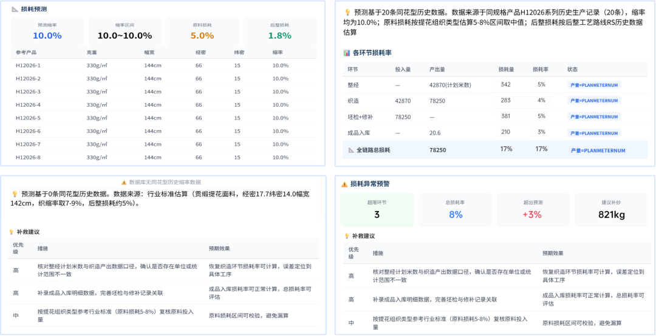The width and height of the screenshot is (656, 336).
Task: Click the 克重 column header
Action: 92,52
